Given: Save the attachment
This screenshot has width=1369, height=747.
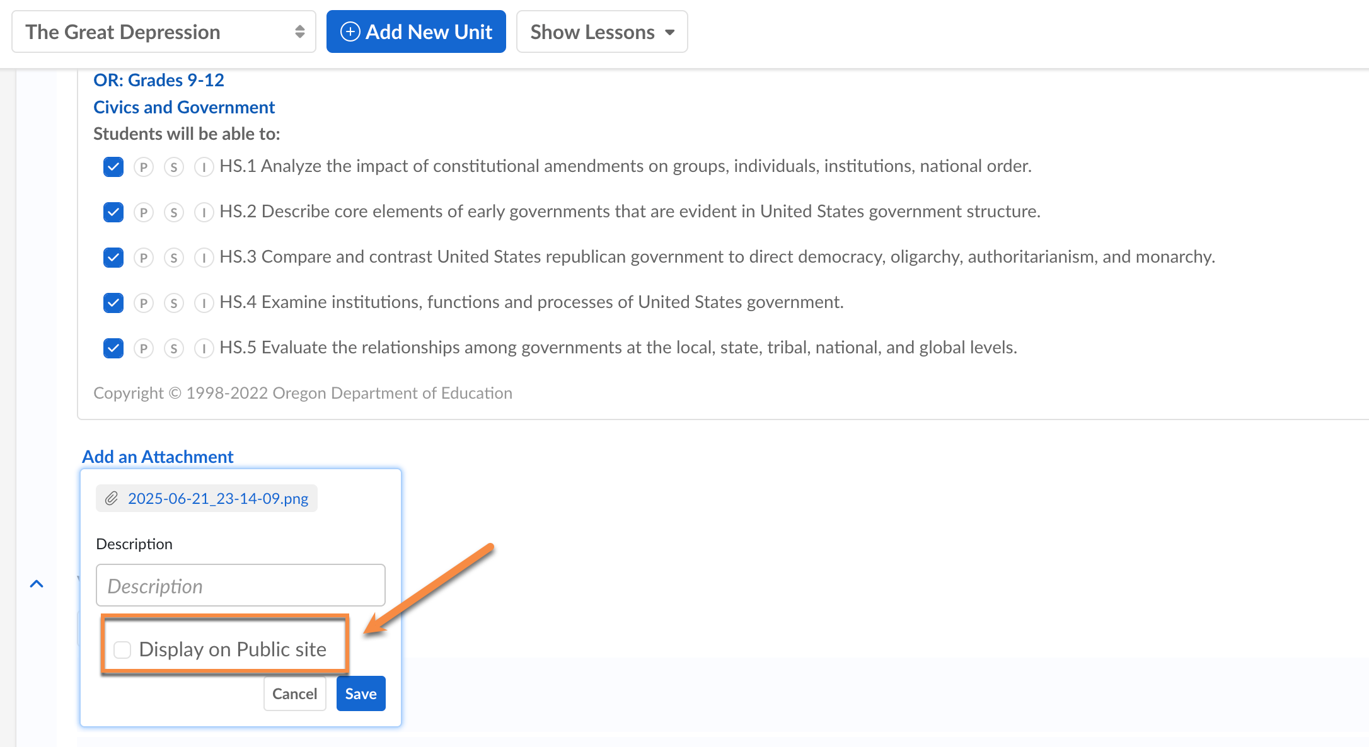Looking at the screenshot, I should click(x=361, y=693).
